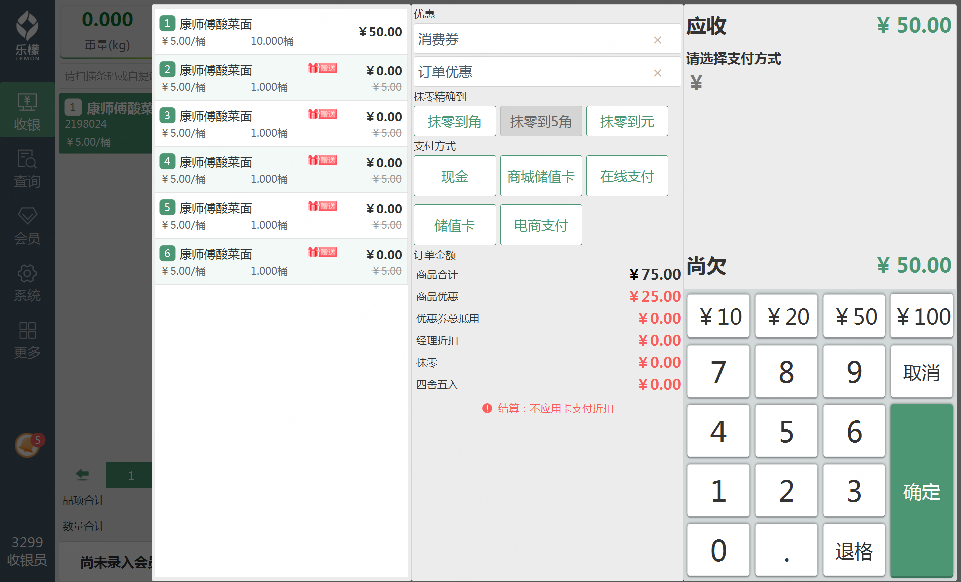Open the 会员 member section in sidebar
Screen dimensions: 961x582
[27, 226]
